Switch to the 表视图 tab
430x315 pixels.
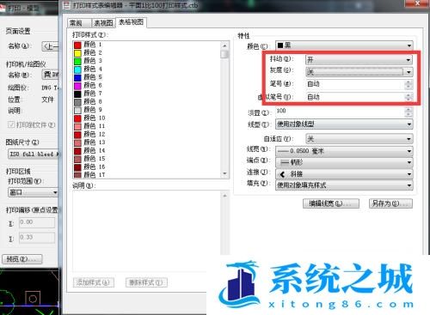coord(103,23)
